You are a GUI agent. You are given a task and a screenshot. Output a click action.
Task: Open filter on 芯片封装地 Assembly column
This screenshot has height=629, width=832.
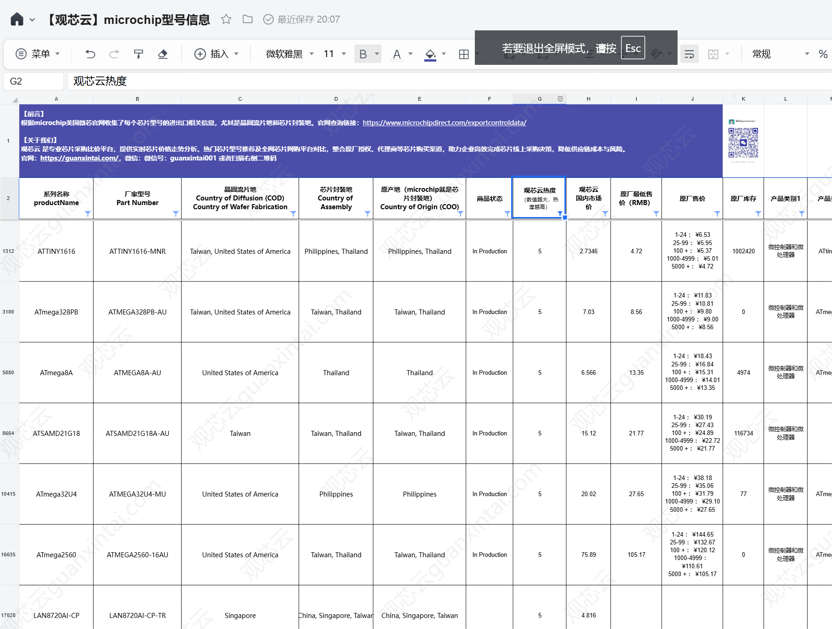point(367,214)
